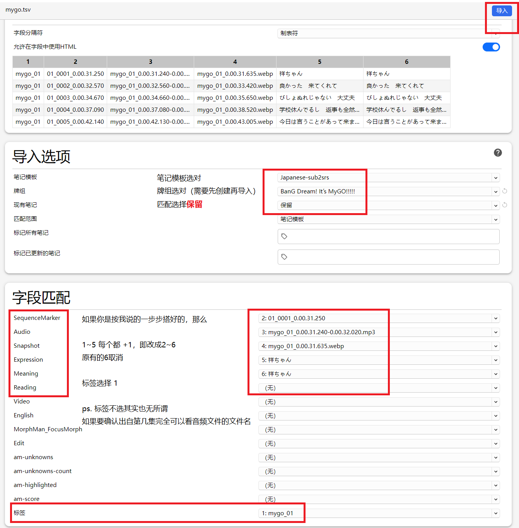Expand the deck dropdown BanG Dream! It's MyGO!!!!!

point(388,191)
